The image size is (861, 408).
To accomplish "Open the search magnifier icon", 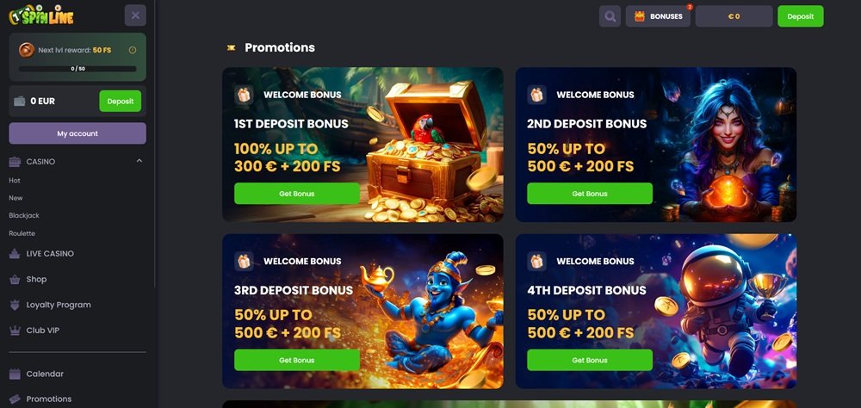I will tap(610, 16).
